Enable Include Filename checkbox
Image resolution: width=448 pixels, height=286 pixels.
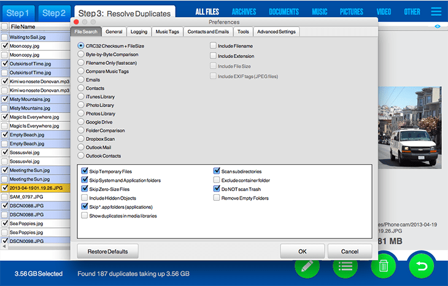pyautogui.click(x=213, y=45)
